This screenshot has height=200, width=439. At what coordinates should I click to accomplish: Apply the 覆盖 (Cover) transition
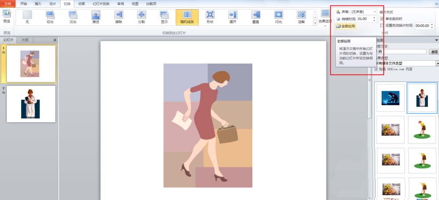coord(255,17)
